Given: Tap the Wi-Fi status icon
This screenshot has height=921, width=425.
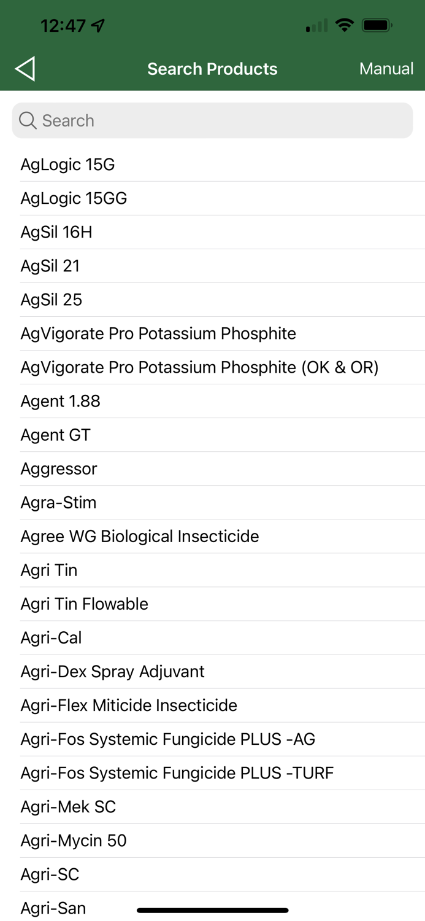Looking at the screenshot, I should [345, 25].
